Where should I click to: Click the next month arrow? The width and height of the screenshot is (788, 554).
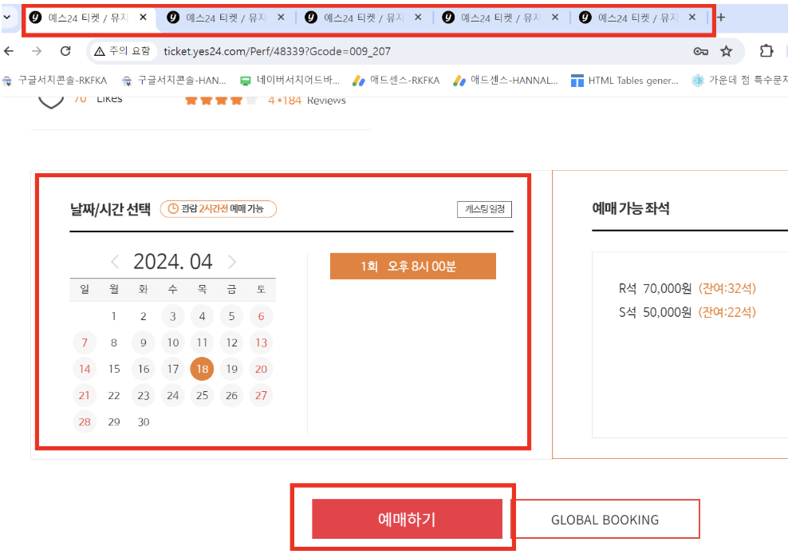(x=232, y=261)
